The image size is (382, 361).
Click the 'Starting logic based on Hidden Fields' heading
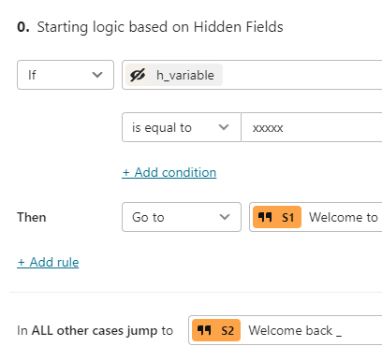160,27
